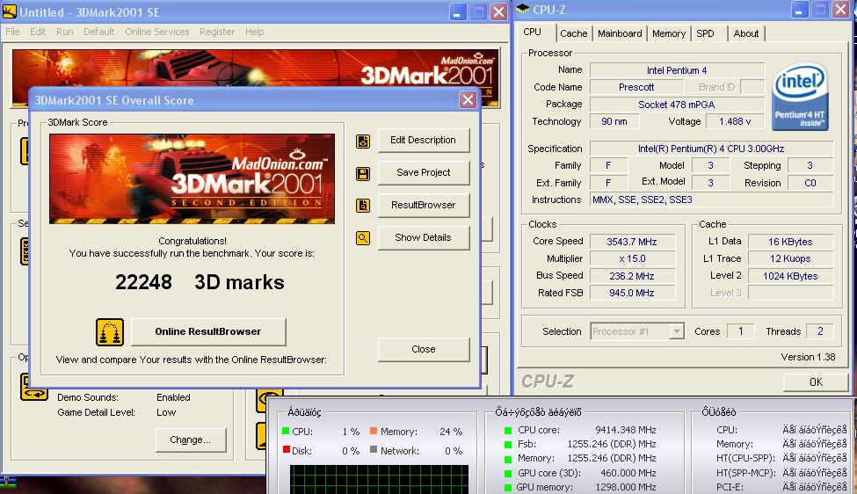The image size is (857, 494).
Task: Close the Overall Score dialog via X
Action: click(x=468, y=100)
